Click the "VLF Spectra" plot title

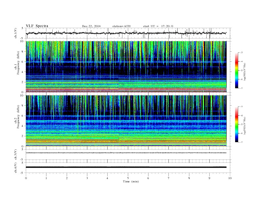click(37, 26)
